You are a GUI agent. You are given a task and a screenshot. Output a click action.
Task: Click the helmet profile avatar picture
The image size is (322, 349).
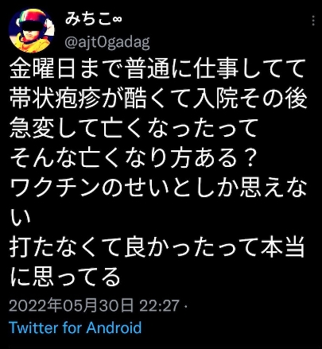click(32, 30)
